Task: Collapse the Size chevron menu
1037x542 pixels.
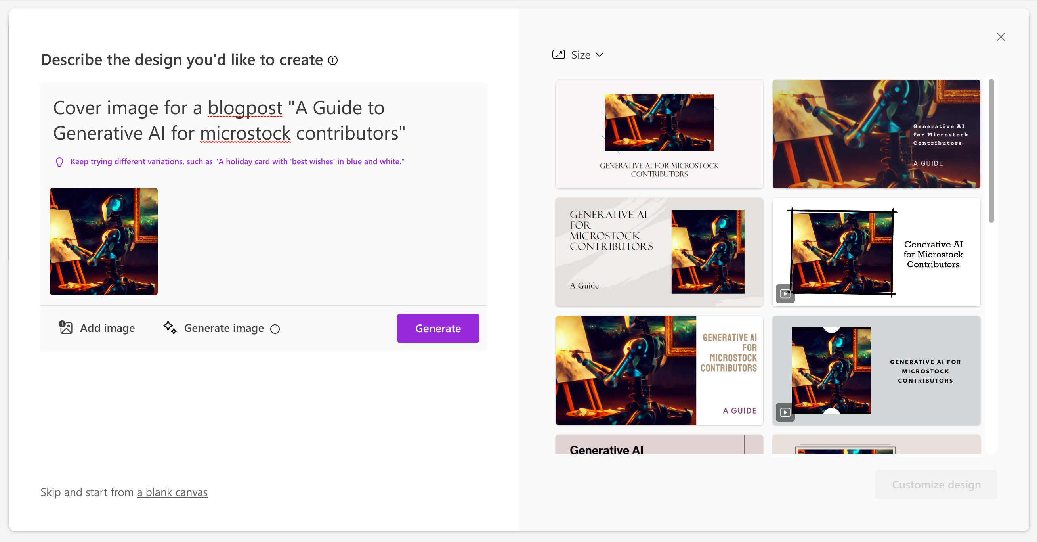Action: [x=600, y=54]
